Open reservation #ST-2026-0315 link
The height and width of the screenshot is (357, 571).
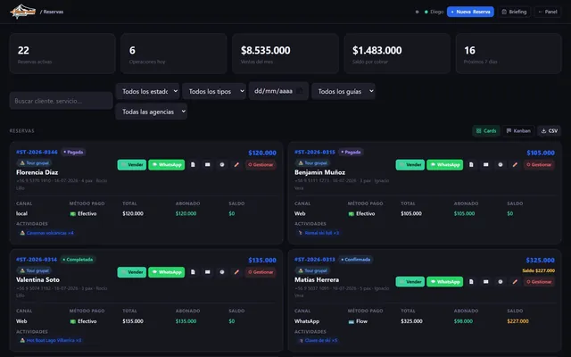[x=315, y=152]
